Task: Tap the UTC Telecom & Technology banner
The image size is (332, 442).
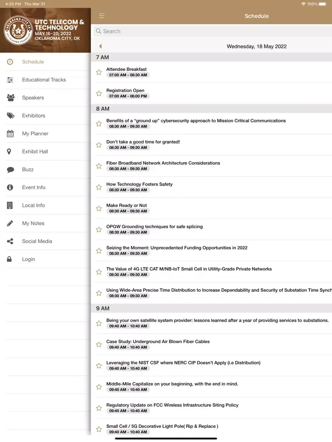Action: pos(45,30)
